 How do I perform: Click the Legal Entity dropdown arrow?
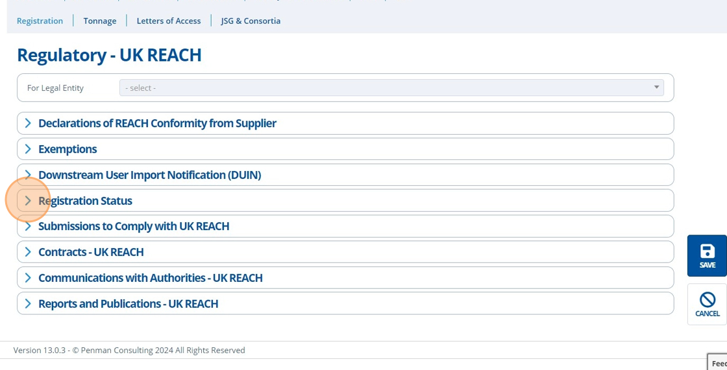tap(656, 87)
